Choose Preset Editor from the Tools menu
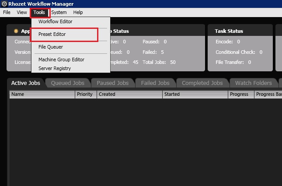 71,34
